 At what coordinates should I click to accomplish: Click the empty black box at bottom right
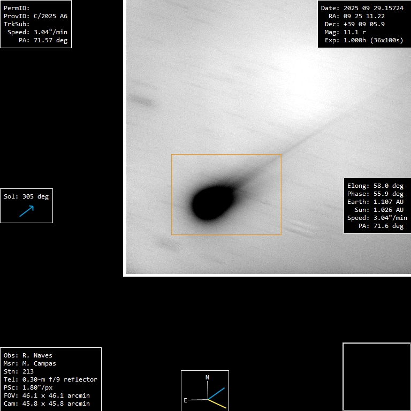point(376,376)
